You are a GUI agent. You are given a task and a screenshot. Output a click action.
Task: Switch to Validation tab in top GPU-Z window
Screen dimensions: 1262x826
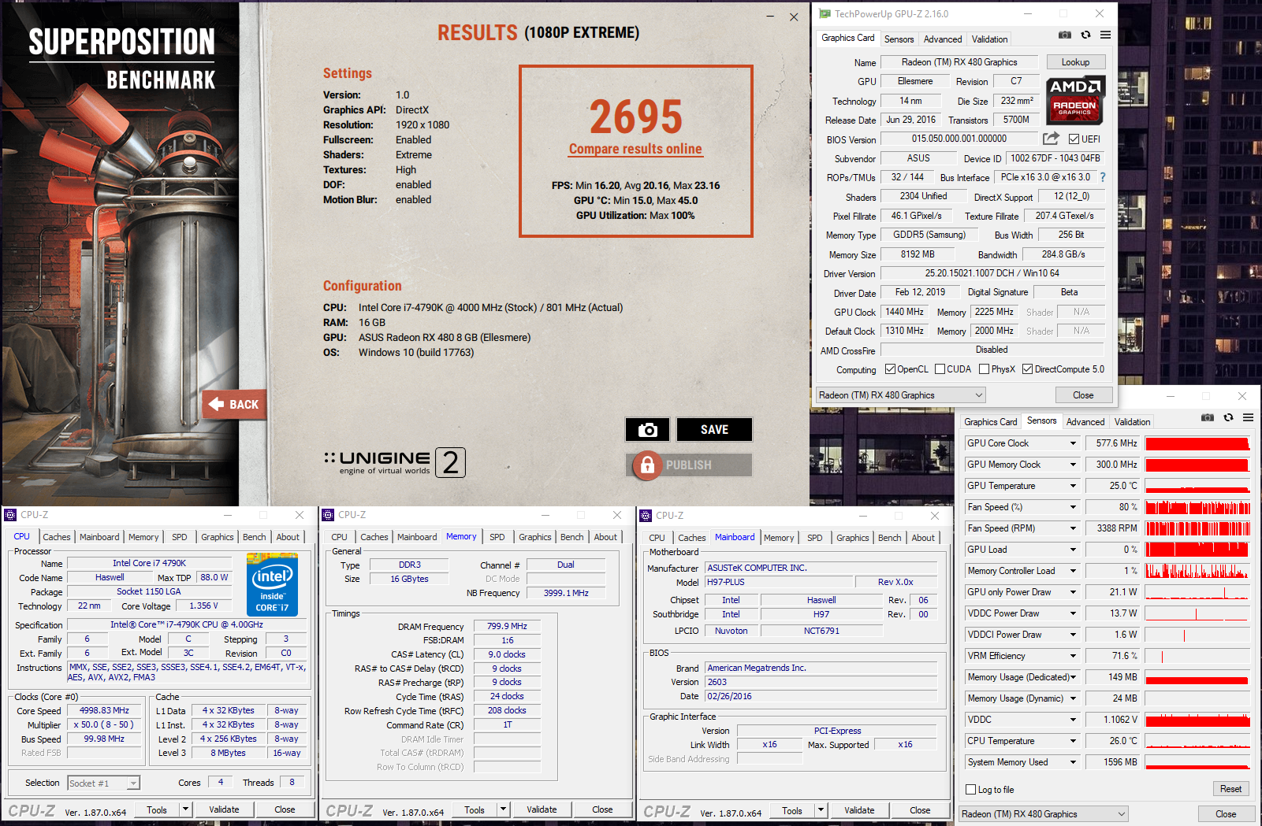[989, 39]
